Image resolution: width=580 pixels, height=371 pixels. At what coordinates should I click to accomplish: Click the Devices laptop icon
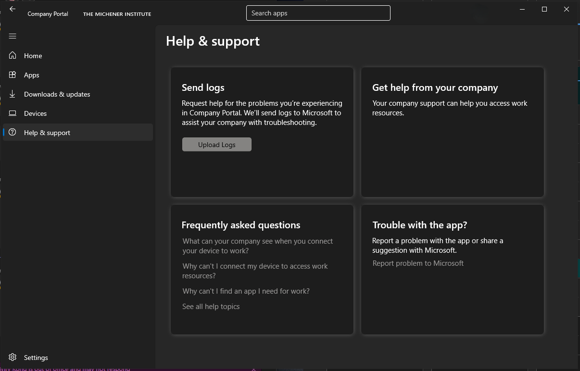[13, 113]
